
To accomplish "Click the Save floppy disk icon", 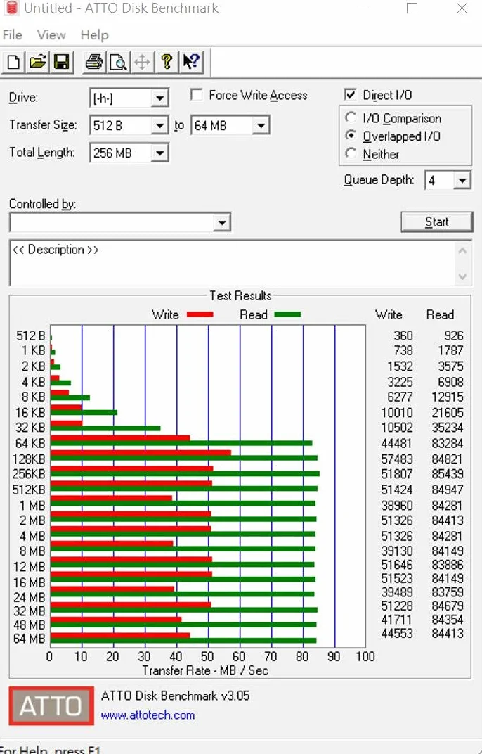I will coord(62,62).
